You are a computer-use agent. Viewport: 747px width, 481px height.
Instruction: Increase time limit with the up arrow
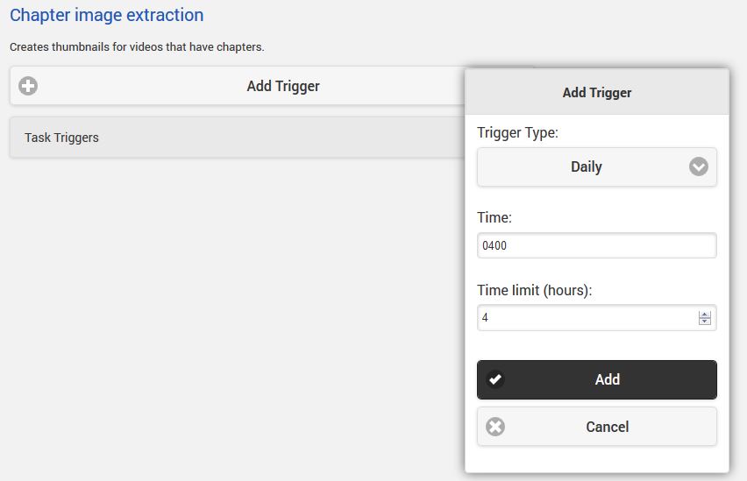pos(705,315)
